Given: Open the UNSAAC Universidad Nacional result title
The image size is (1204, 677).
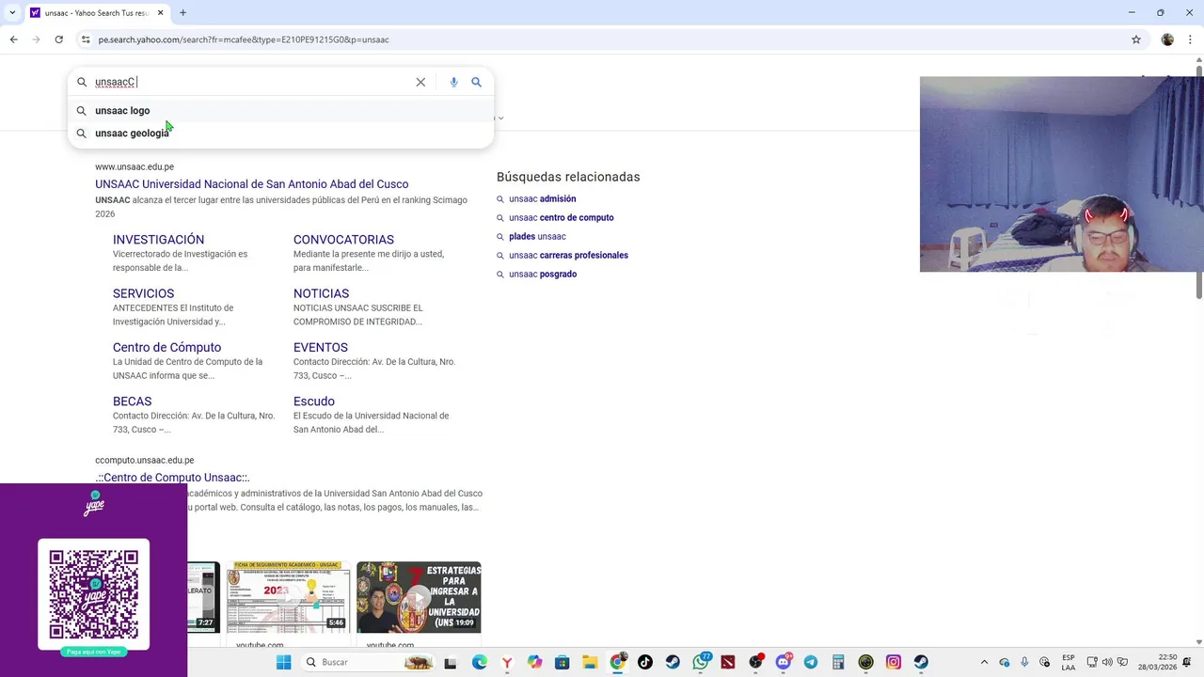Looking at the screenshot, I should [x=251, y=184].
